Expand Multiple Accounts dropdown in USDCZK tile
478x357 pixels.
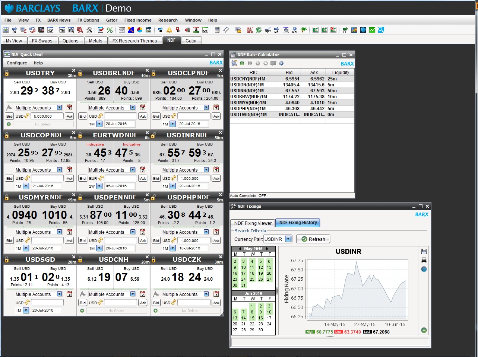(x=206, y=294)
